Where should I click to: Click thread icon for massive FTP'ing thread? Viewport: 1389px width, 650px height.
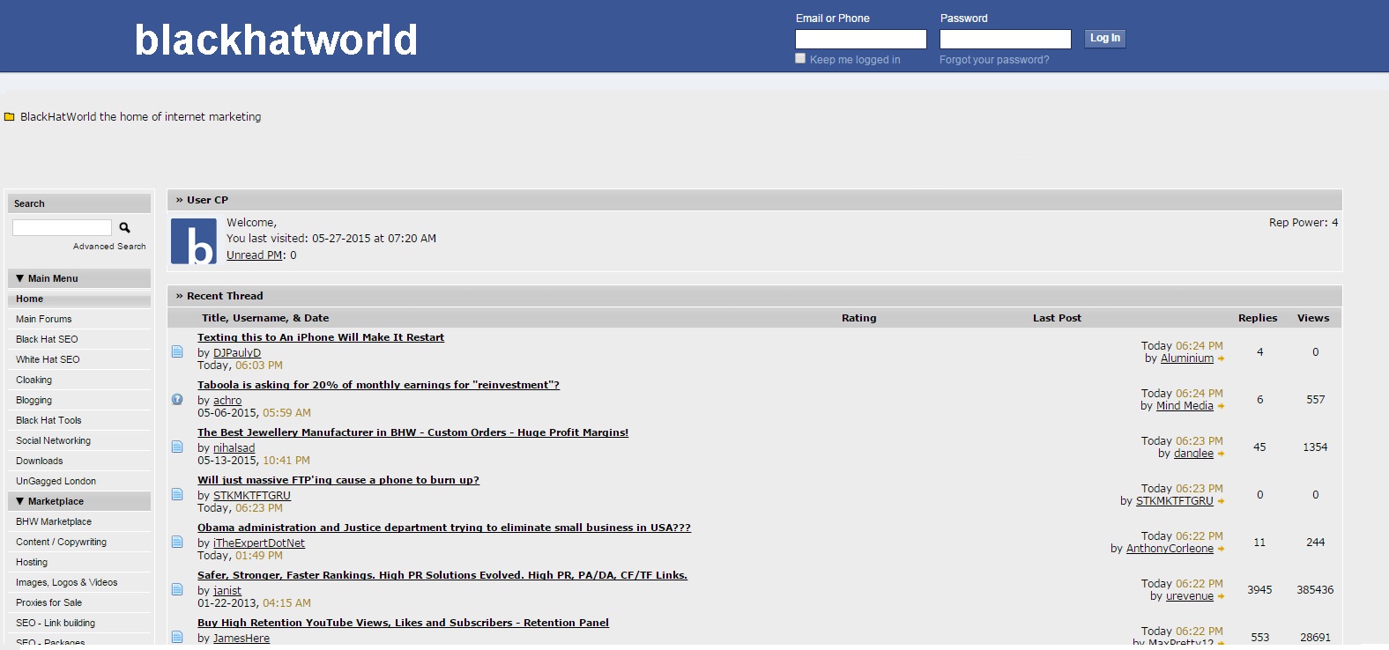tap(177, 494)
